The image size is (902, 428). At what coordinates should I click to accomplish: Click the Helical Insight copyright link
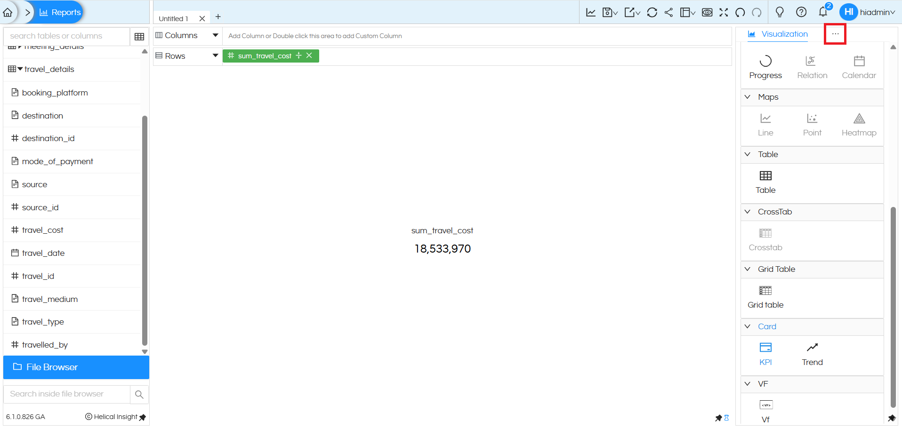click(x=112, y=417)
